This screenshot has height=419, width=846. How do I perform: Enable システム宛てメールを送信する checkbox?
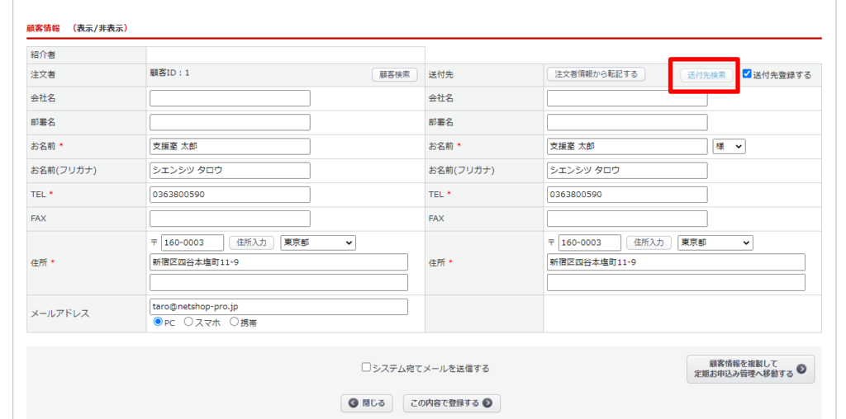point(366,368)
